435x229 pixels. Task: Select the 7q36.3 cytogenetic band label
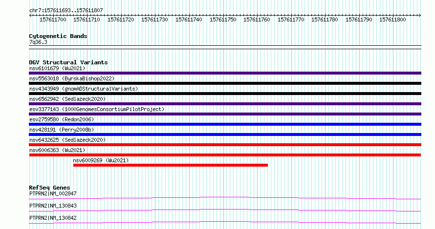pos(38,42)
